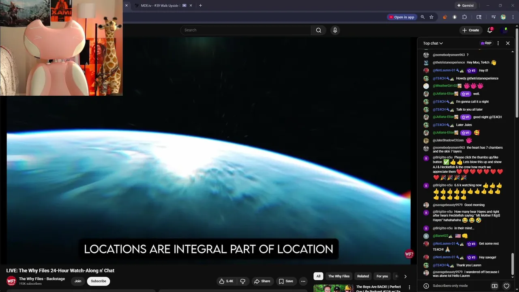The width and height of the screenshot is (519, 292).
Task: Show more filter chips with right chevron
Action: tap(405, 276)
